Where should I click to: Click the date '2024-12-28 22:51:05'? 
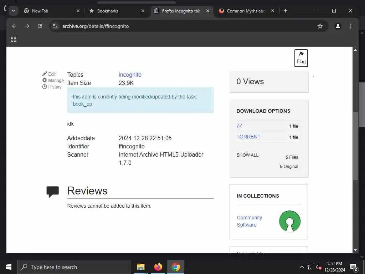(x=145, y=138)
